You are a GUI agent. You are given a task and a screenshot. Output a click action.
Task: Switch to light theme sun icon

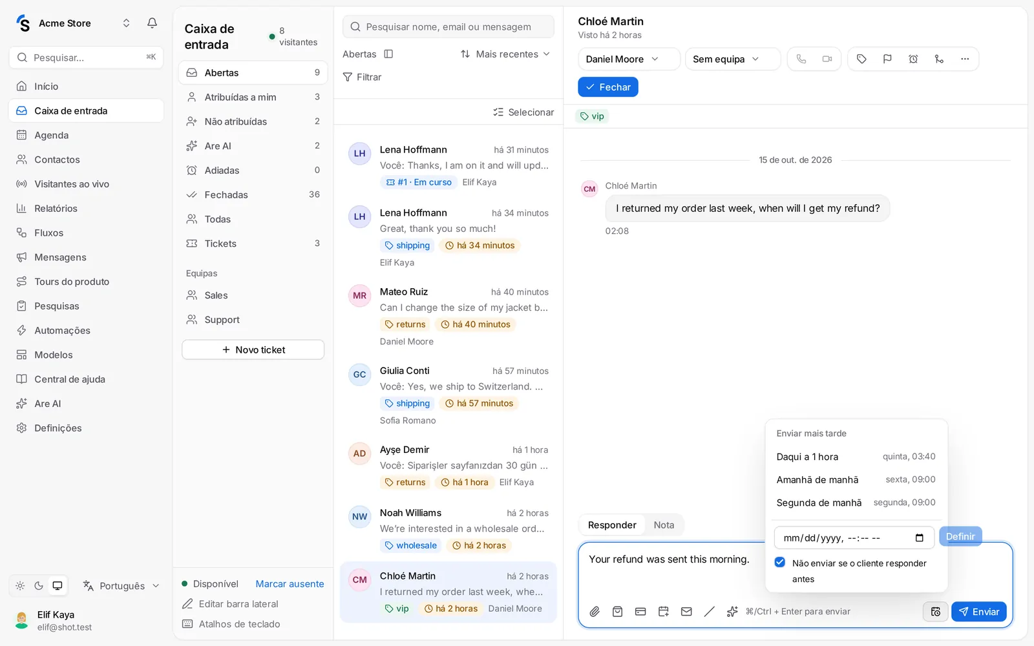20,586
